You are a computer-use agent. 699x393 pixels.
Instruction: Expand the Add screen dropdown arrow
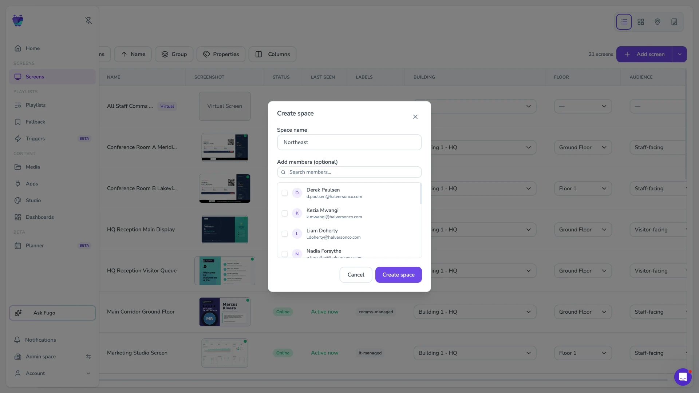point(679,54)
